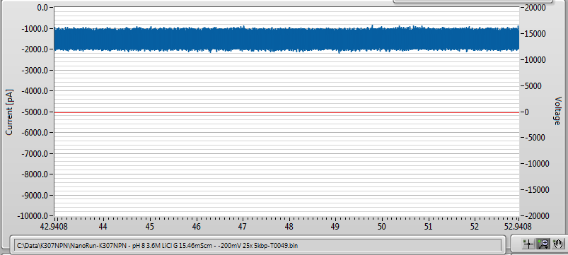Click the file path field showing T0049.bin
This screenshot has width=568, height=255.
pos(258,246)
